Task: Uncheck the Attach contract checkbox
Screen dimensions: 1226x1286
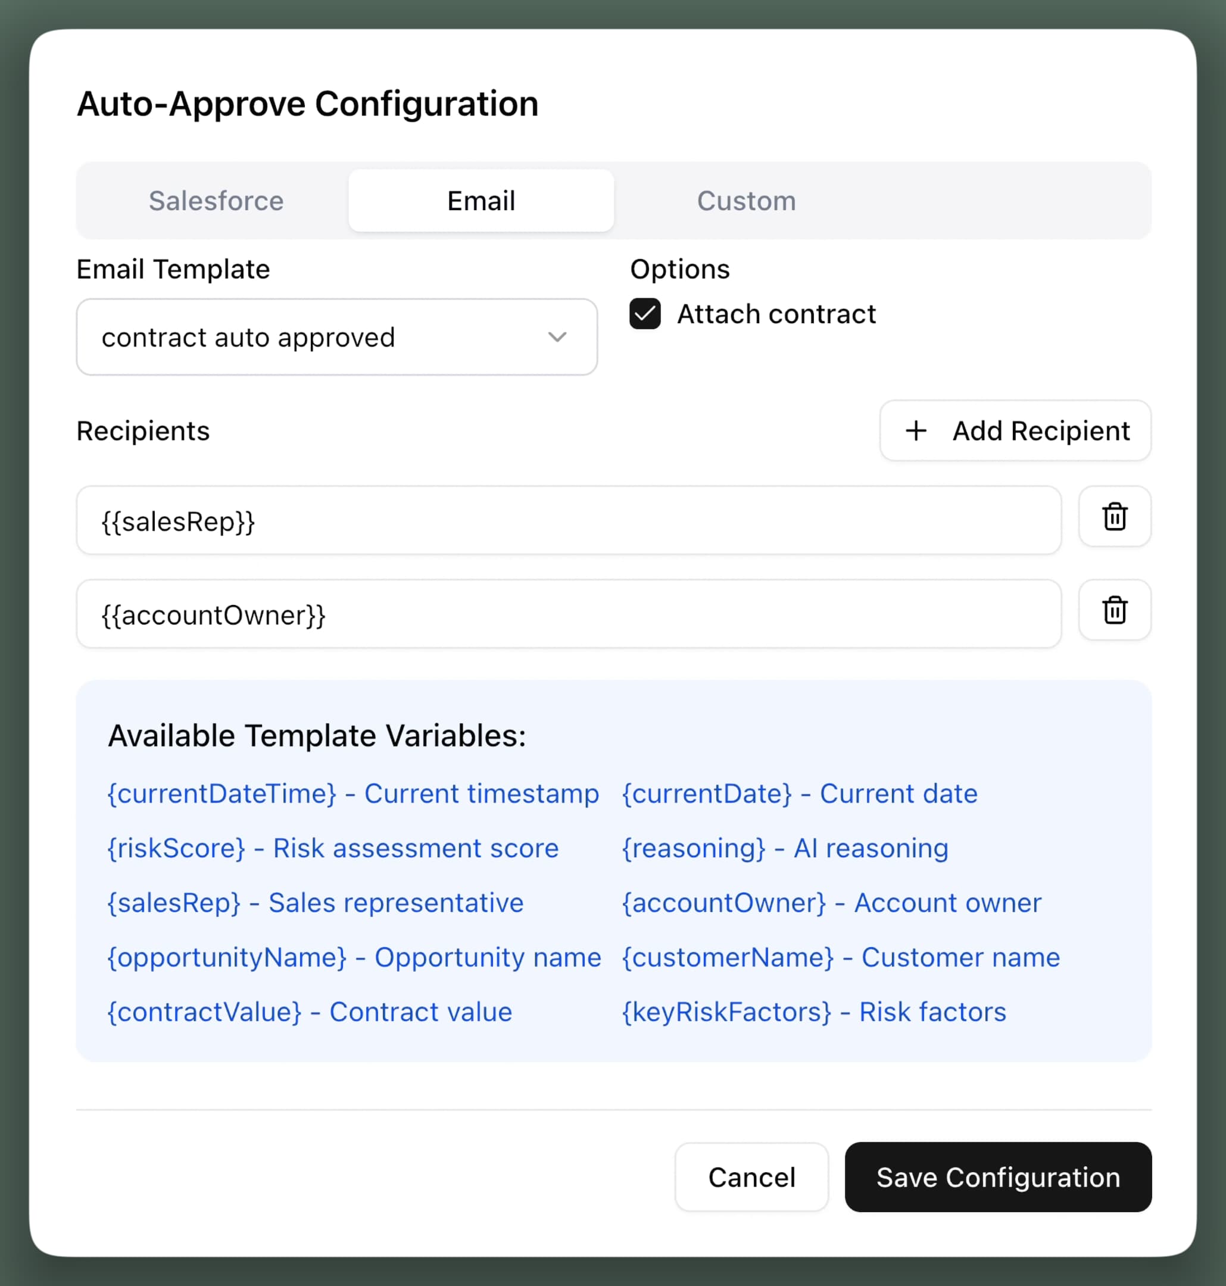Action: [644, 314]
